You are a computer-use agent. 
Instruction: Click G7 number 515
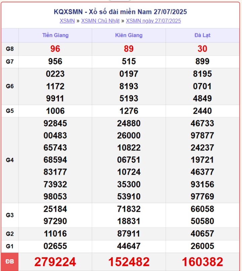point(129,61)
